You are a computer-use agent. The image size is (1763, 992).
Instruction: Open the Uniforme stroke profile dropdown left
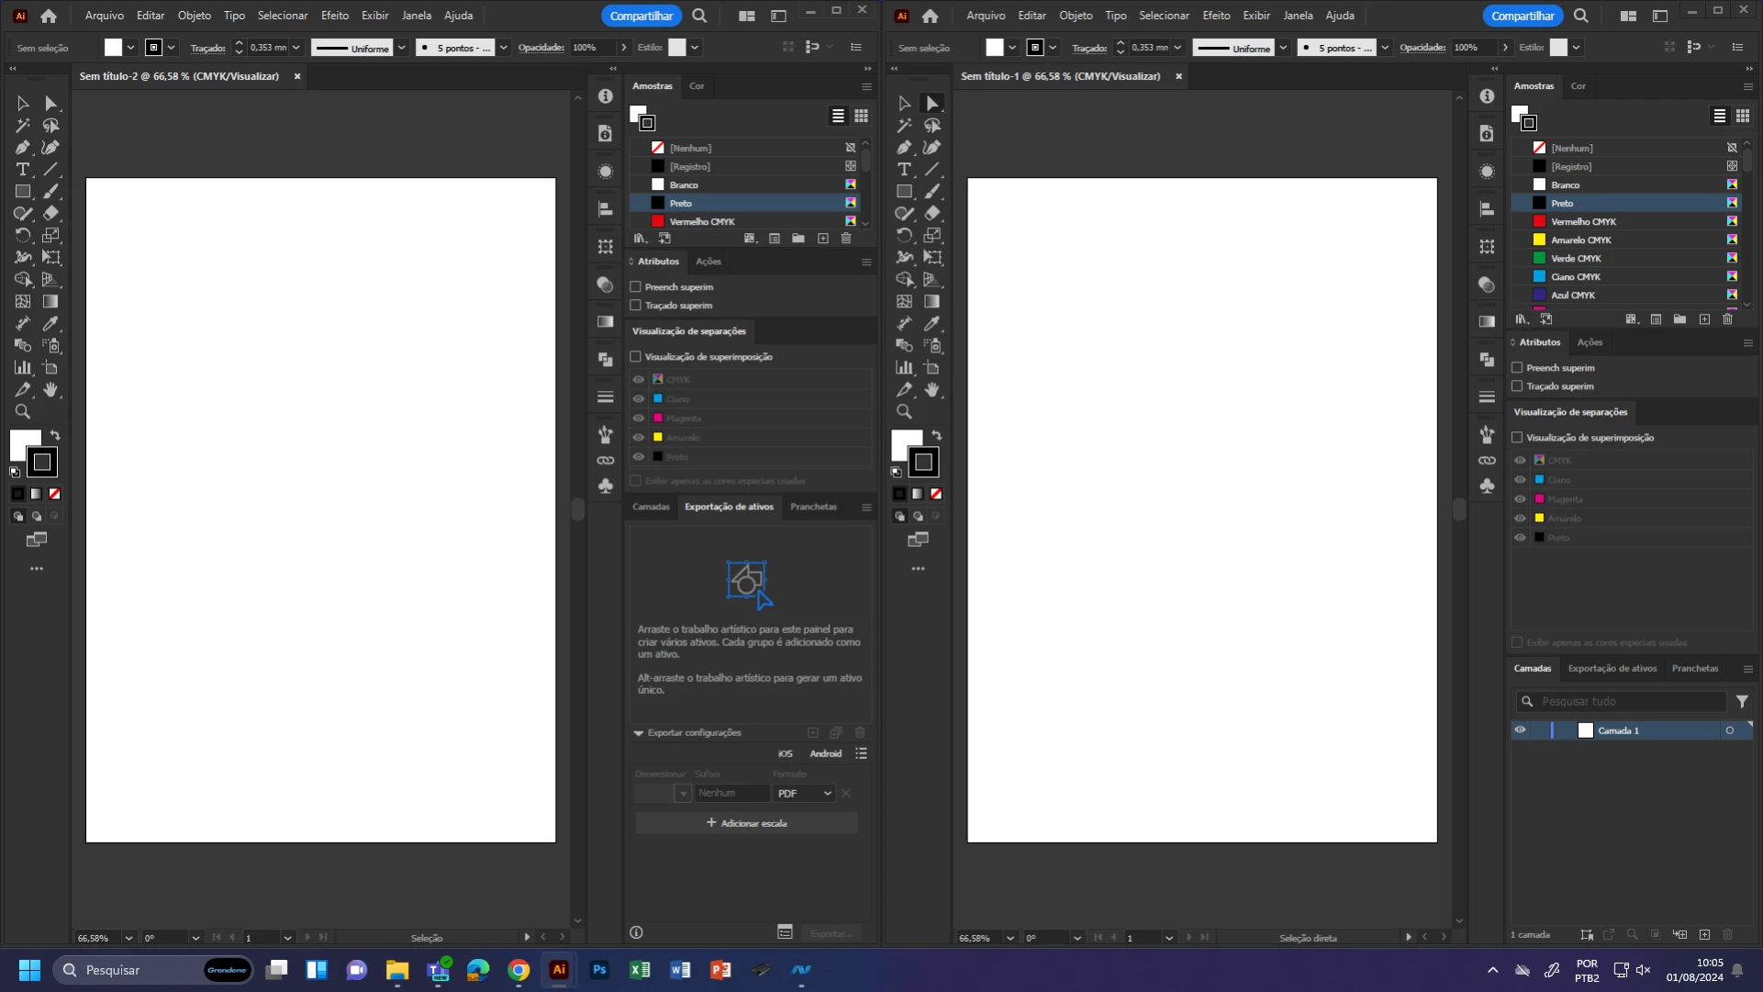coord(401,48)
